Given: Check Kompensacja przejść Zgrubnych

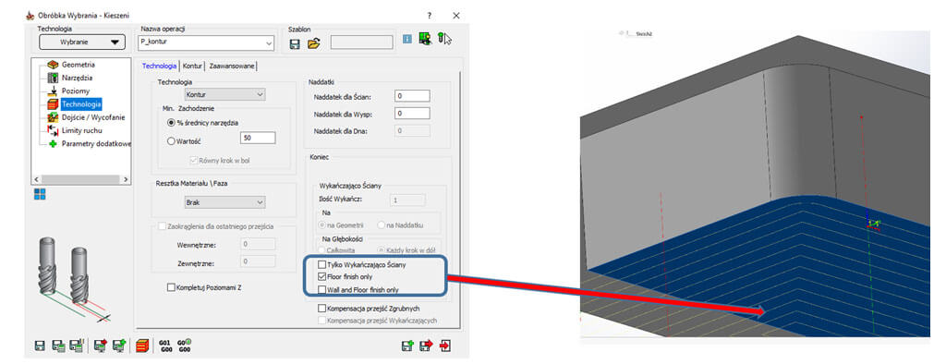Looking at the screenshot, I should pos(322,309).
